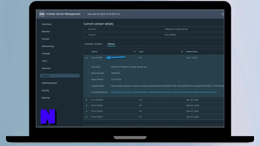Select the Update sidebar page
260x146 pixels.
60,76
